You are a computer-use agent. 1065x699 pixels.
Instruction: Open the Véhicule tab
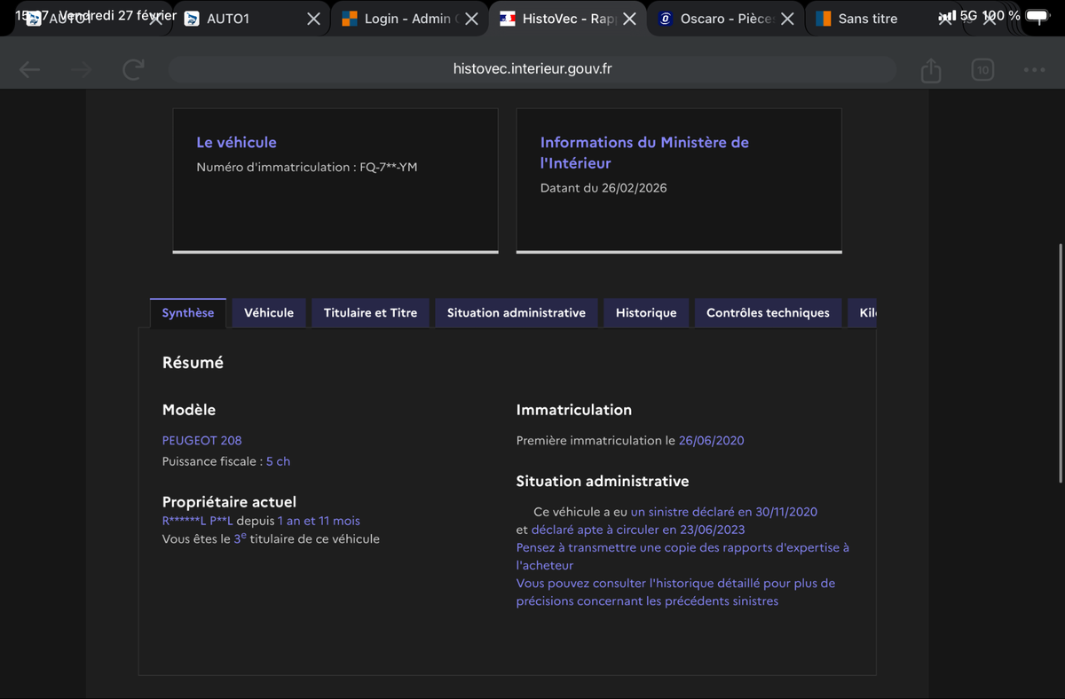[269, 313]
